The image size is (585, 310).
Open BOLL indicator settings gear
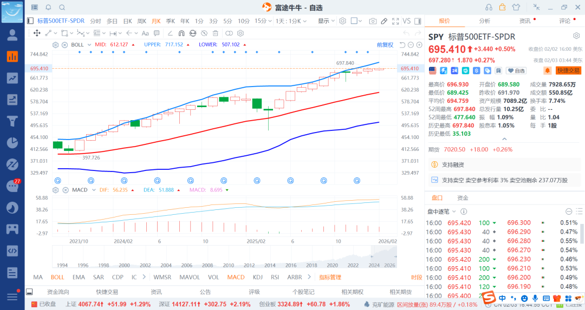tap(56, 45)
